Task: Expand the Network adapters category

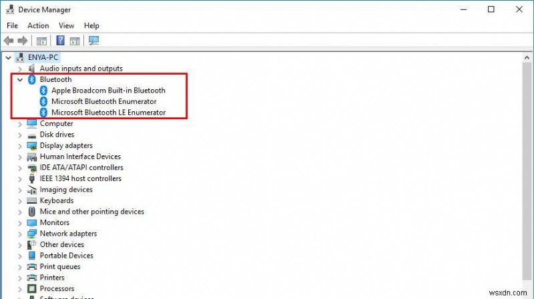Action: point(20,234)
